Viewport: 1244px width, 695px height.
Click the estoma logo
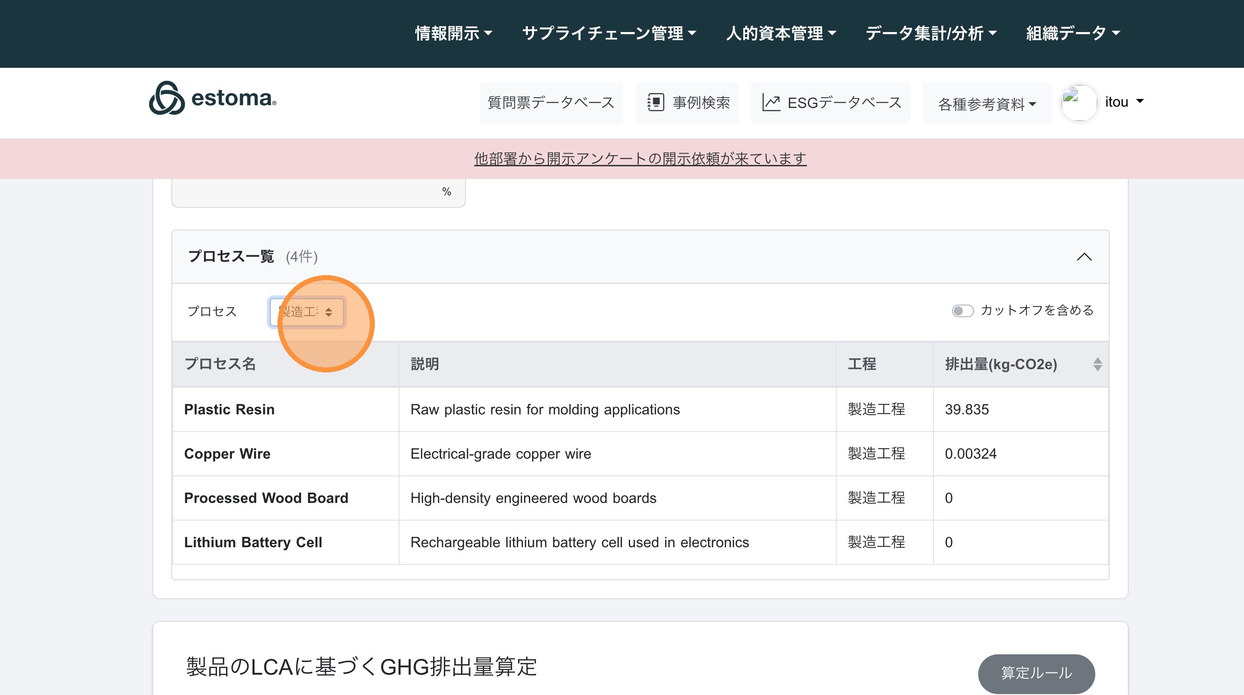coord(212,98)
